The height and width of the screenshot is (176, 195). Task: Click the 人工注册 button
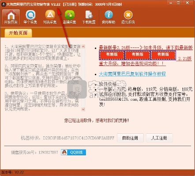[159, 138]
